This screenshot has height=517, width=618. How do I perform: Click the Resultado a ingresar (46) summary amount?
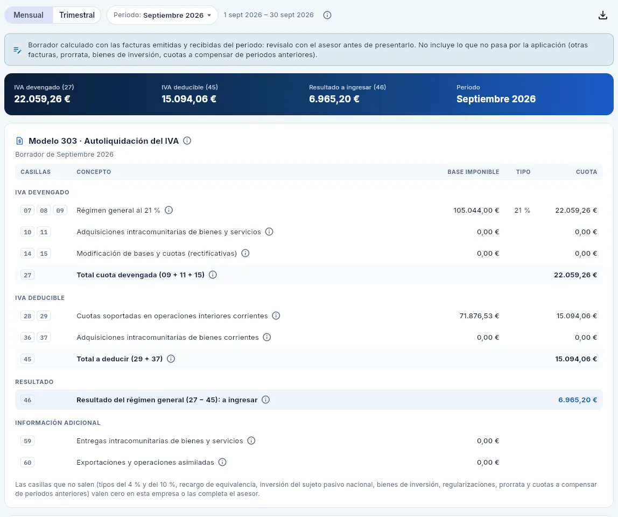pos(334,99)
